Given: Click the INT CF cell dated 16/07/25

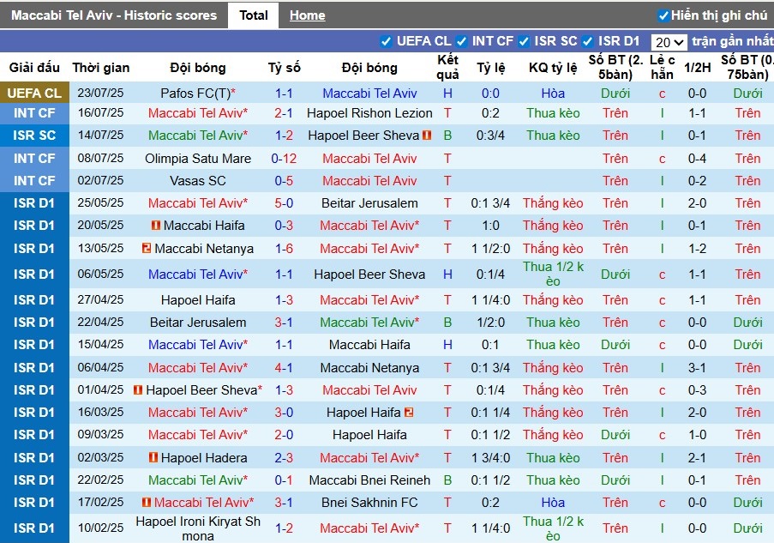Looking at the screenshot, I should [34, 113].
